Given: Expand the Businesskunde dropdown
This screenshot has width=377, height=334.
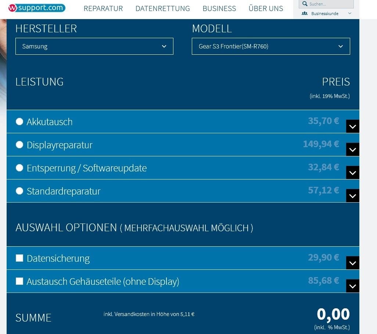Looking at the screenshot, I should (x=350, y=14).
